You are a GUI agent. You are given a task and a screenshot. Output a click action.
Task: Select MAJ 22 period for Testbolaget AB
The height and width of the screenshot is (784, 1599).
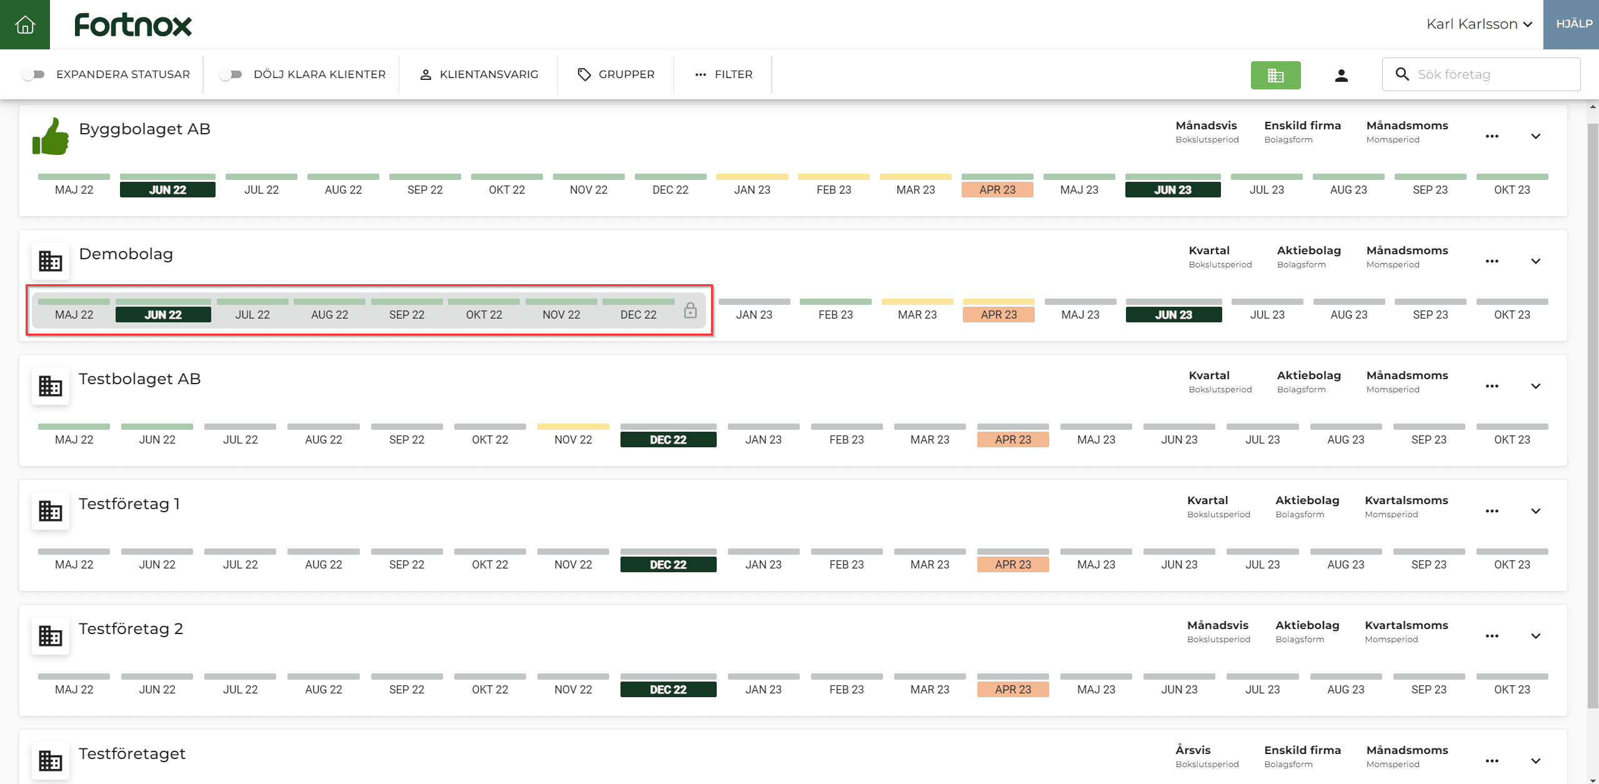(74, 439)
